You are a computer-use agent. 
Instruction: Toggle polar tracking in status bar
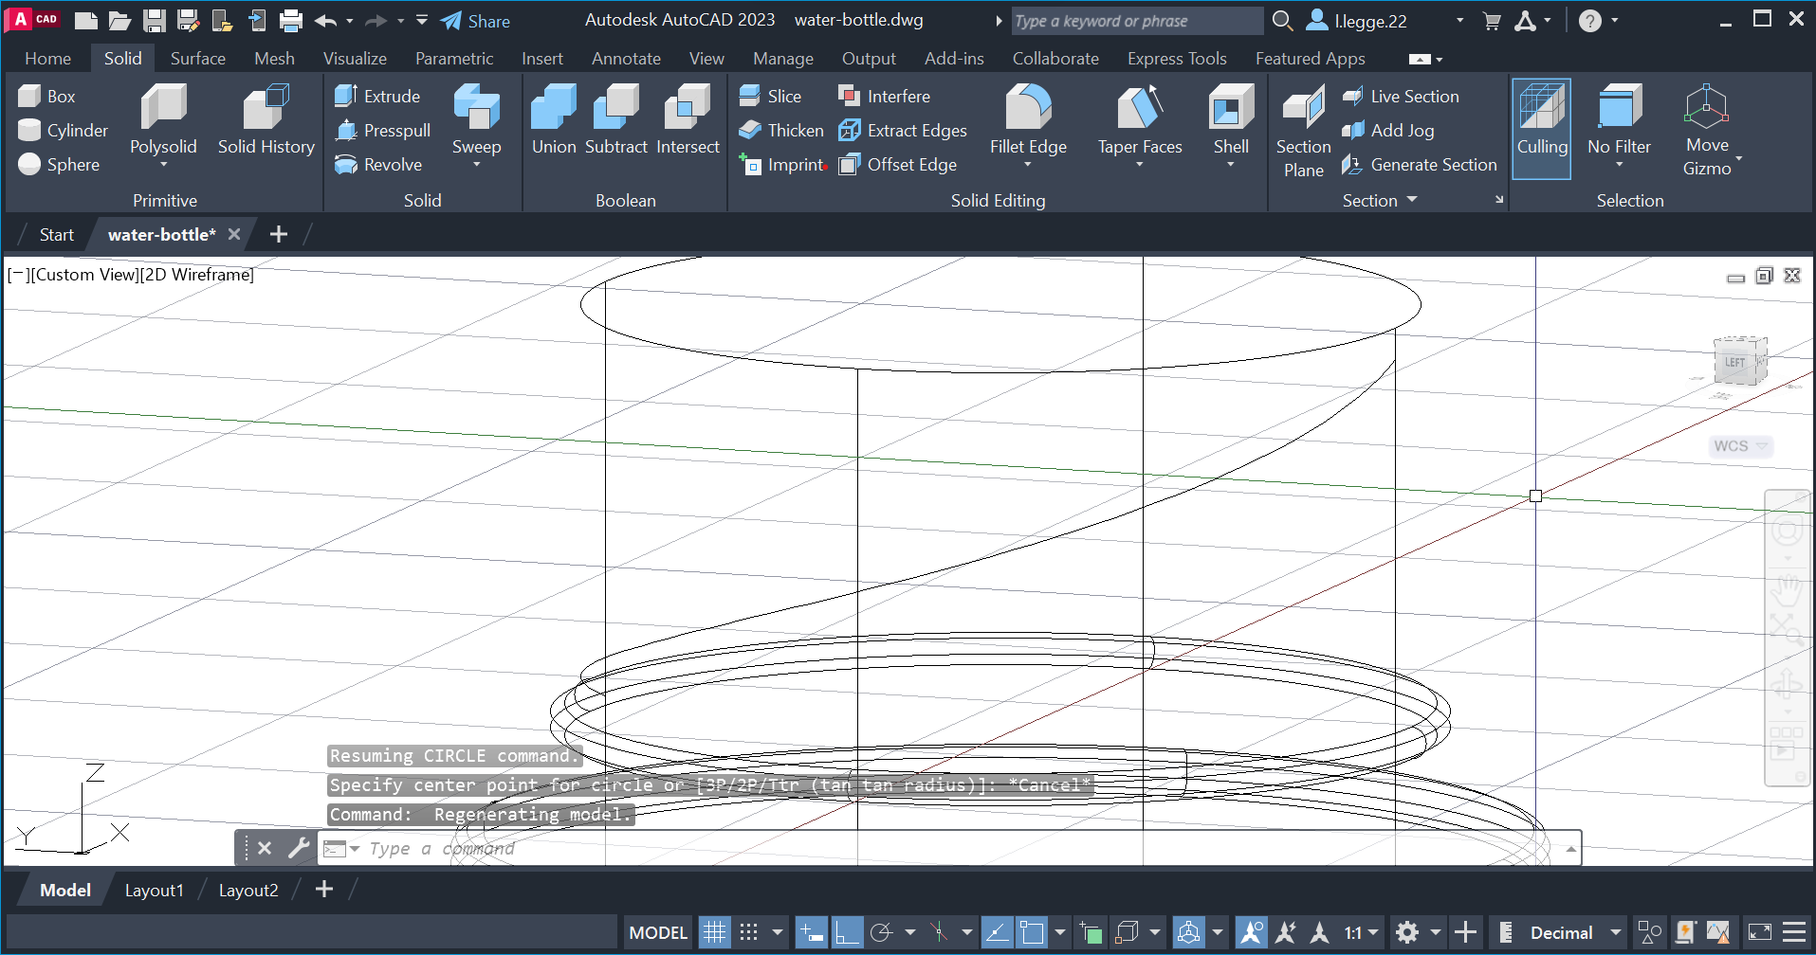coord(881,932)
